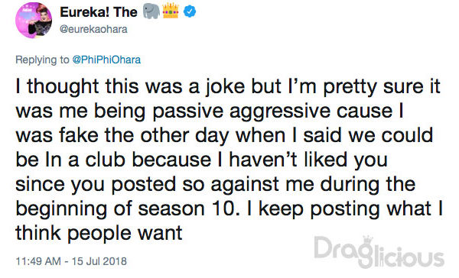Click the blue verified checkmark badge
The image size is (459, 278).
pyautogui.click(x=190, y=11)
